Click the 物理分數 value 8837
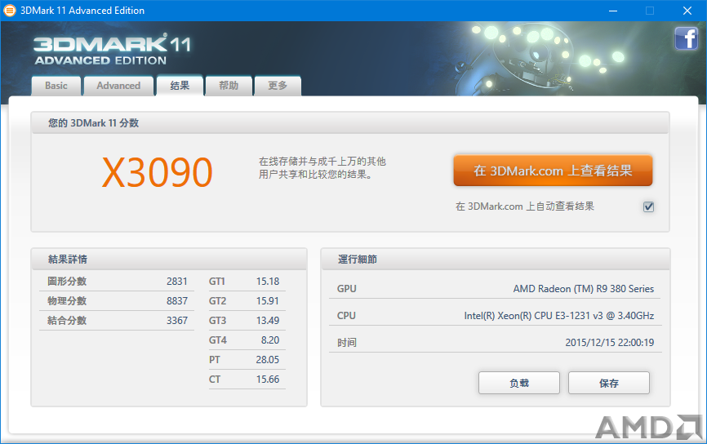707x444 pixels. [176, 300]
